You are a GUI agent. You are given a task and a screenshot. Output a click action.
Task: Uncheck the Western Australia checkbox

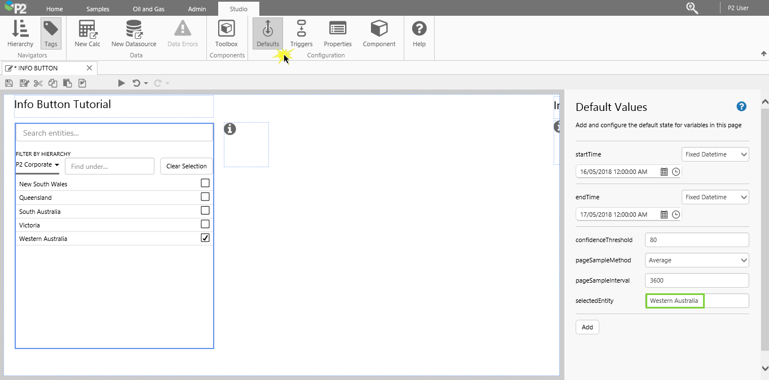click(x=205, y=238)
